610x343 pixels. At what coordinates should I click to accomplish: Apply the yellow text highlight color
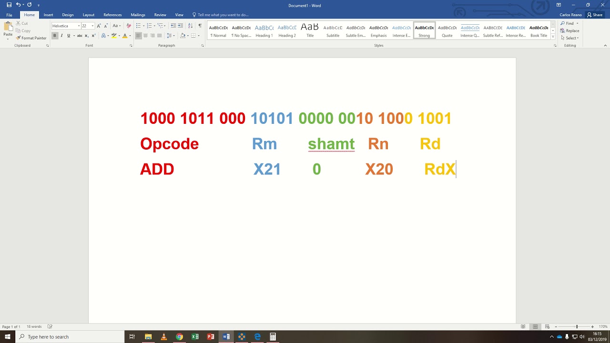pos(114,36)
